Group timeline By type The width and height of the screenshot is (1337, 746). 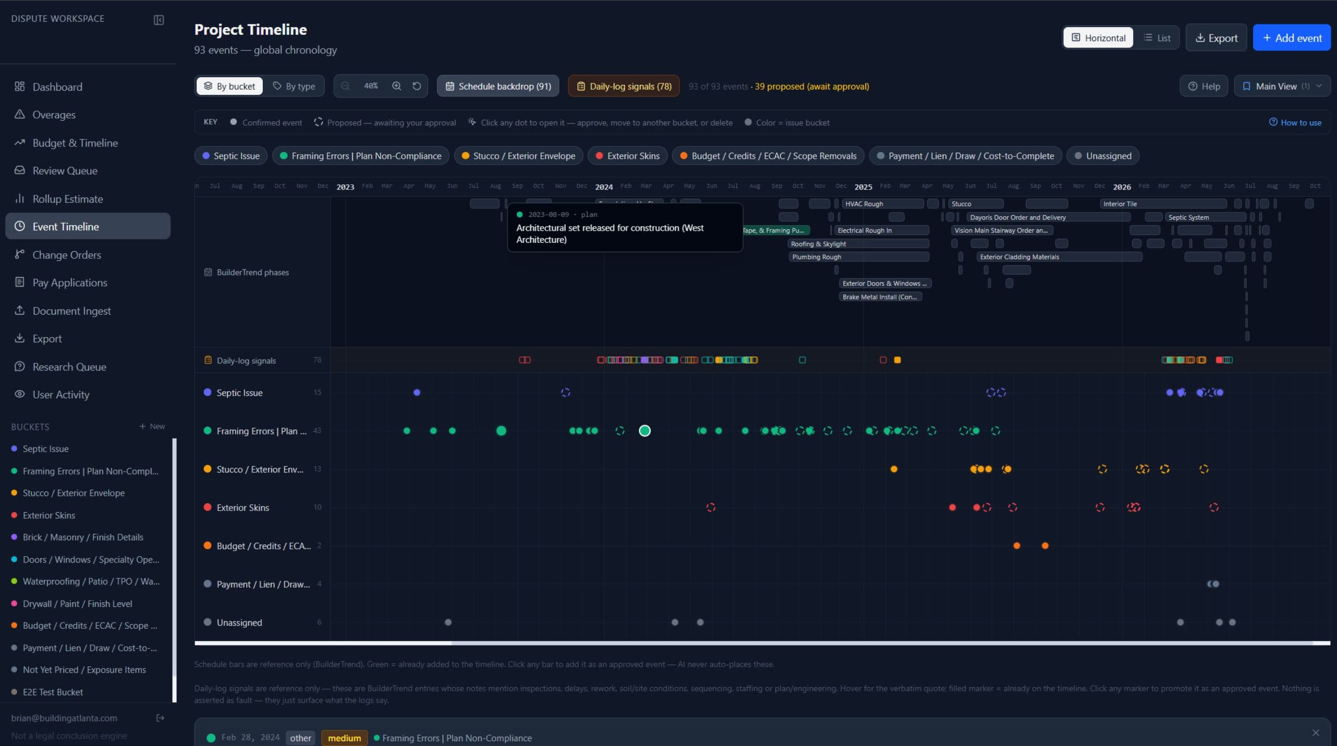click(x=294, y=86)
